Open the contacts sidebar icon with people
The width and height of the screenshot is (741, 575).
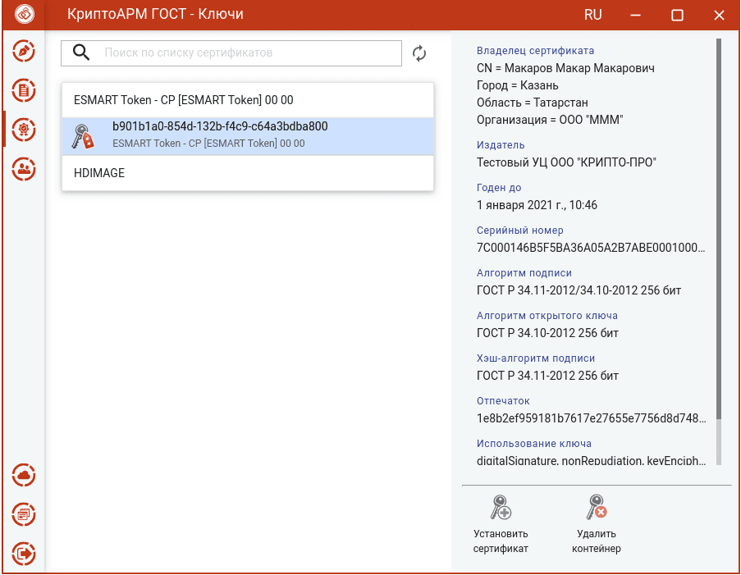(24, 169)
